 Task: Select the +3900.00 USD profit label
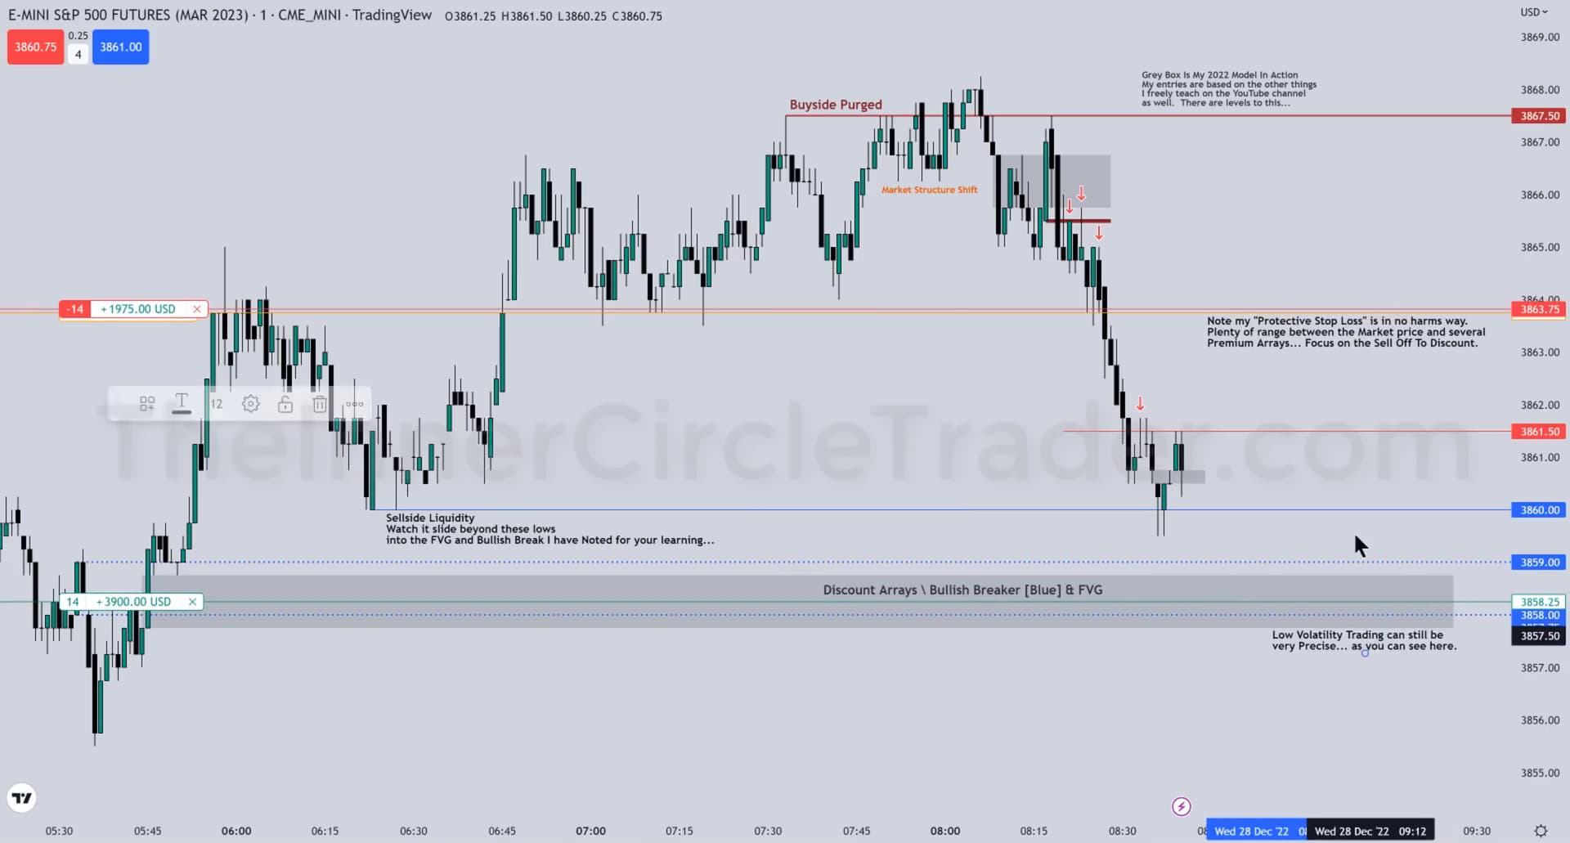click(134, 602)
